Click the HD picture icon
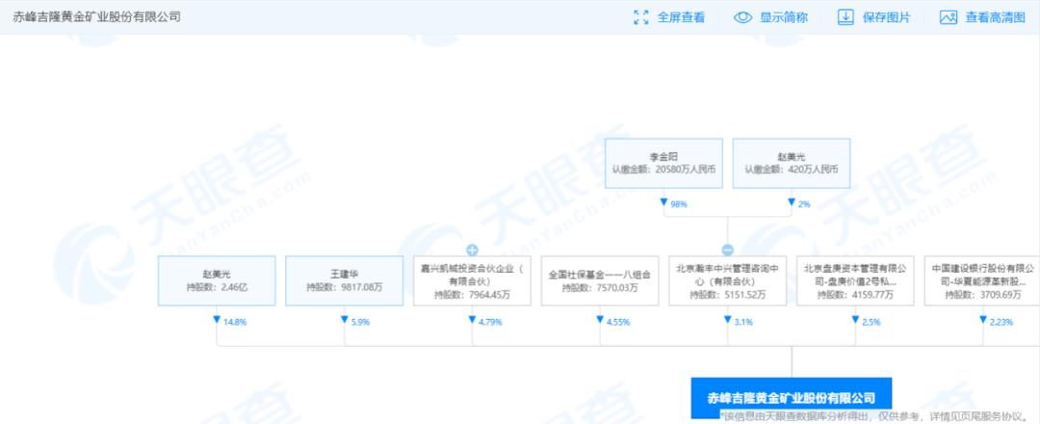 [x=948, y=17]
